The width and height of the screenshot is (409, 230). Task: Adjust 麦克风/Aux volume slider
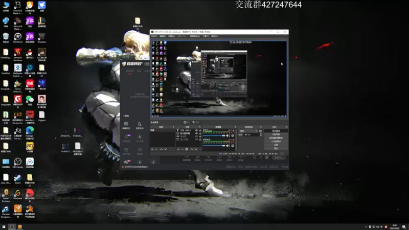coord(214,135)
